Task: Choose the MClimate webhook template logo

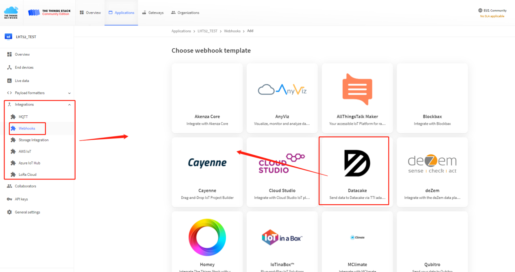Action: (x=357, y=237)
